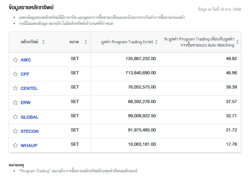
Task: Star the AWC security as favorite
Action: point(15,60)
